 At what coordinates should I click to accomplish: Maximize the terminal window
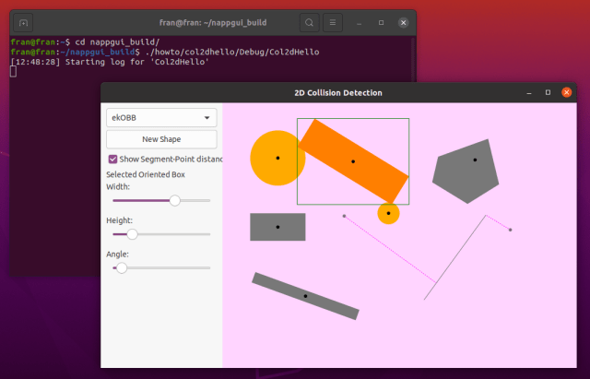pos(382,21)
